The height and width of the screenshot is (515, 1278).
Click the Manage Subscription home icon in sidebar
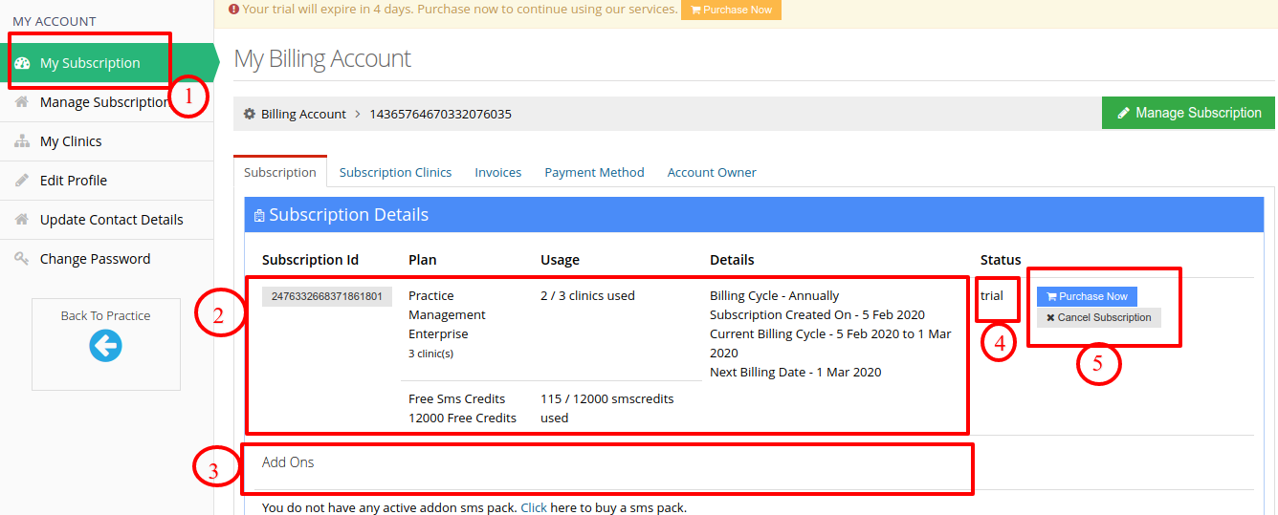coord(22,102)
